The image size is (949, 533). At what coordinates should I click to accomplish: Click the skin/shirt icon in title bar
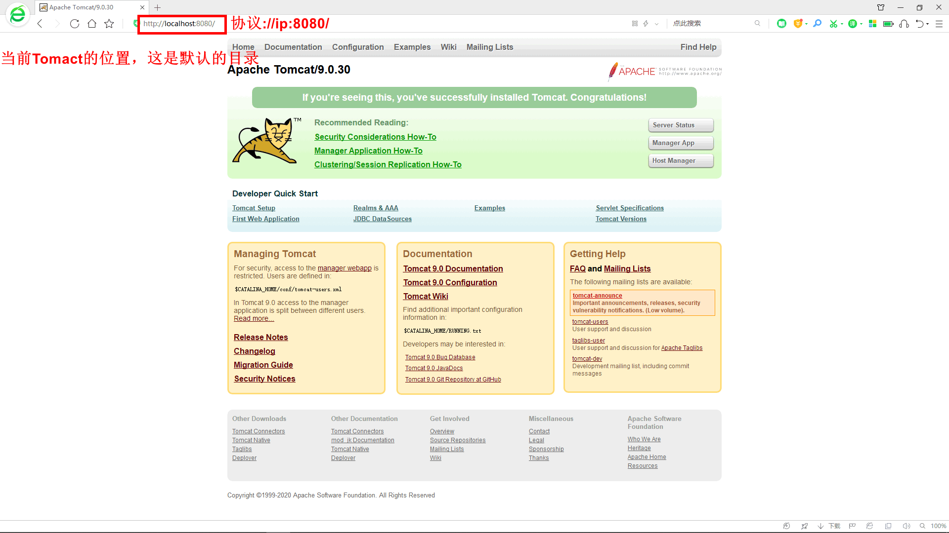(x=881, y=7)
